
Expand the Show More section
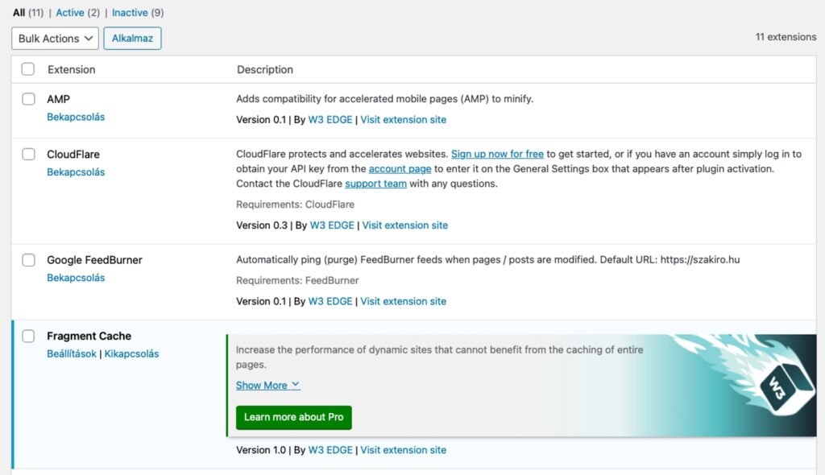pyautogui.click(x=267, y=386)
